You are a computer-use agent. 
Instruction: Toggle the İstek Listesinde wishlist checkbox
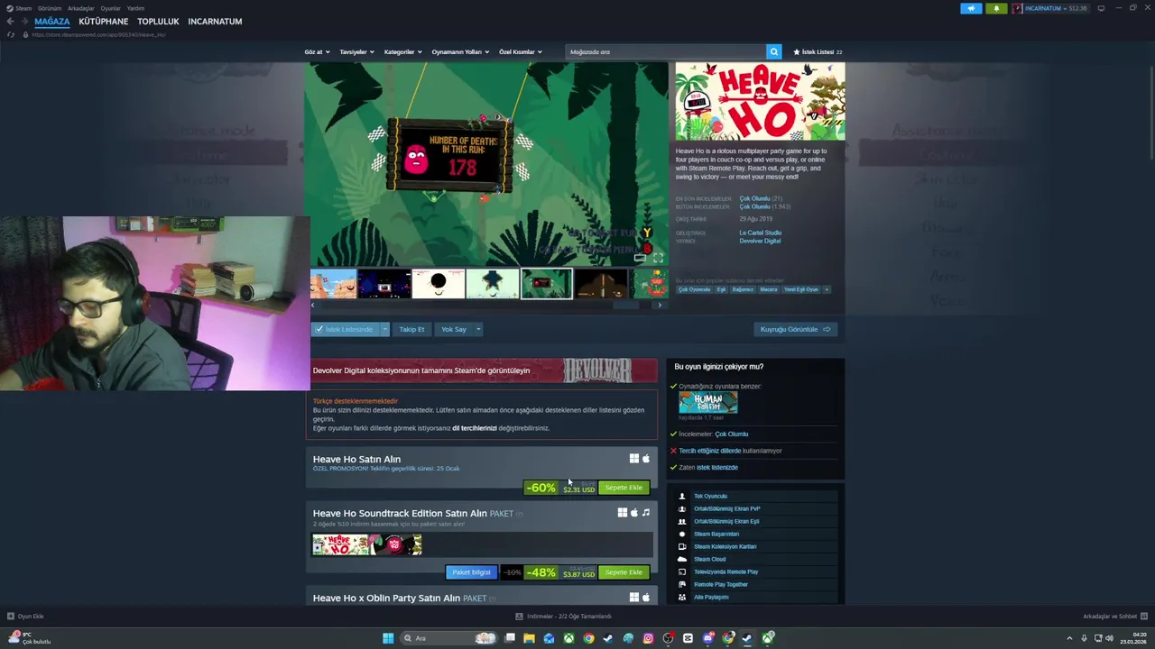319,329
